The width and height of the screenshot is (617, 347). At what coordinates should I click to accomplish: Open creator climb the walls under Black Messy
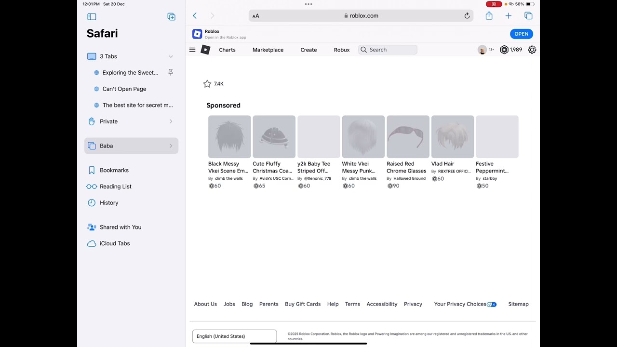click(x=229, y=178)
